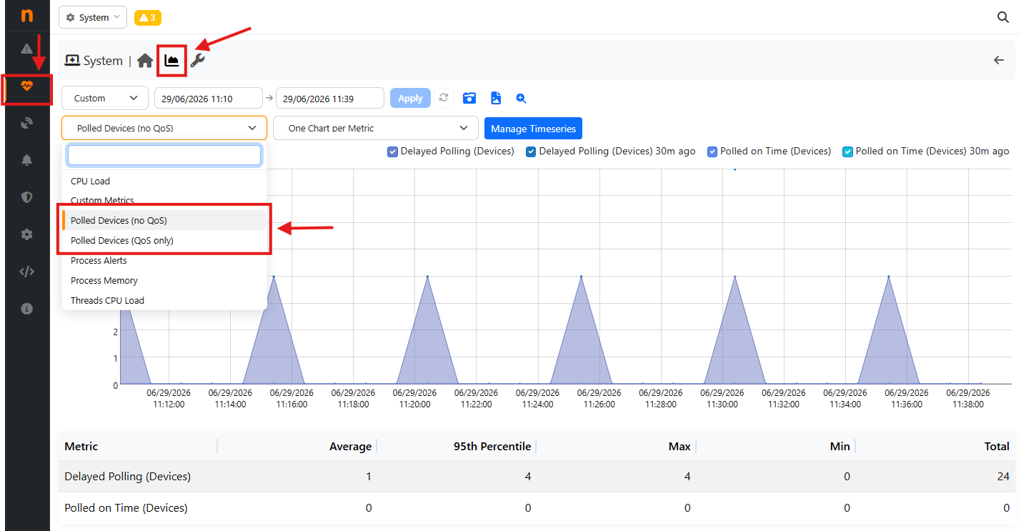Viewport: 1021px width, 531px height.
Task: Open the shield sidebar icon
Action: click(x=27, y=197)
